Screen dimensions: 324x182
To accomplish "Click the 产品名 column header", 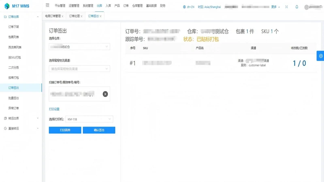I will click(200, 48).
